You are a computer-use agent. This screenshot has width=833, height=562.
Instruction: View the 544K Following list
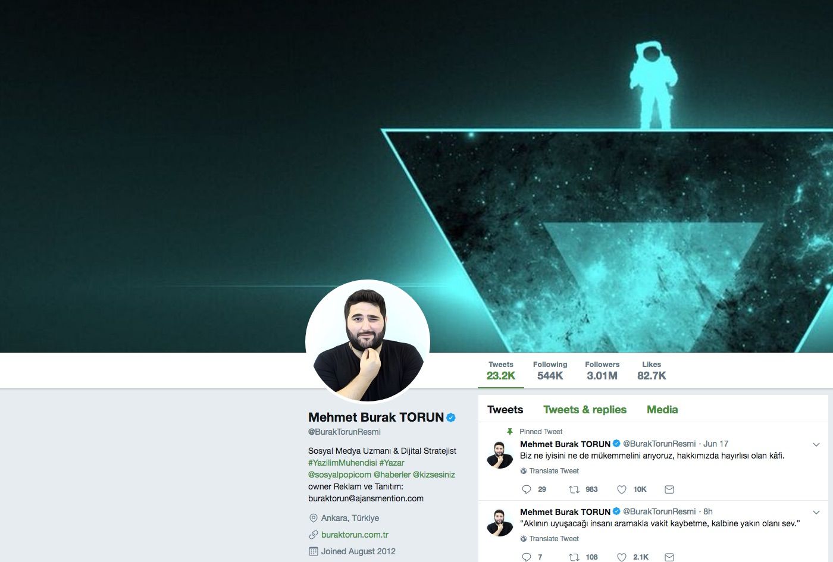550,371
